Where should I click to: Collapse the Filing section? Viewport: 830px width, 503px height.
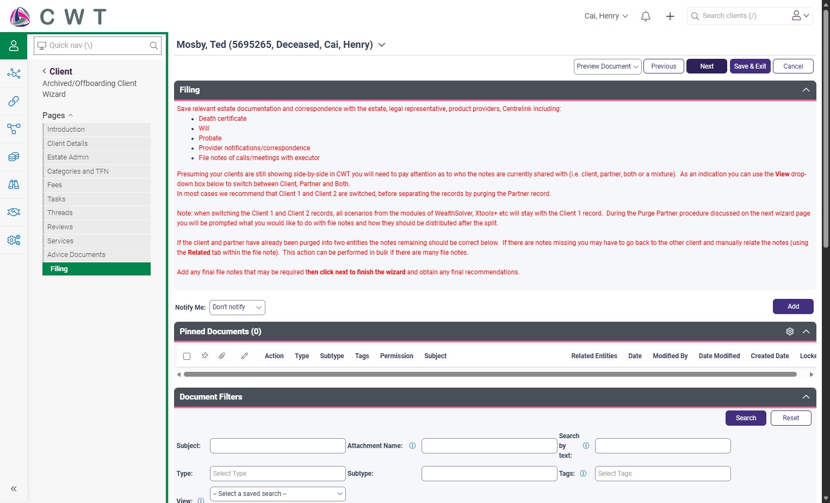point(806,90)
